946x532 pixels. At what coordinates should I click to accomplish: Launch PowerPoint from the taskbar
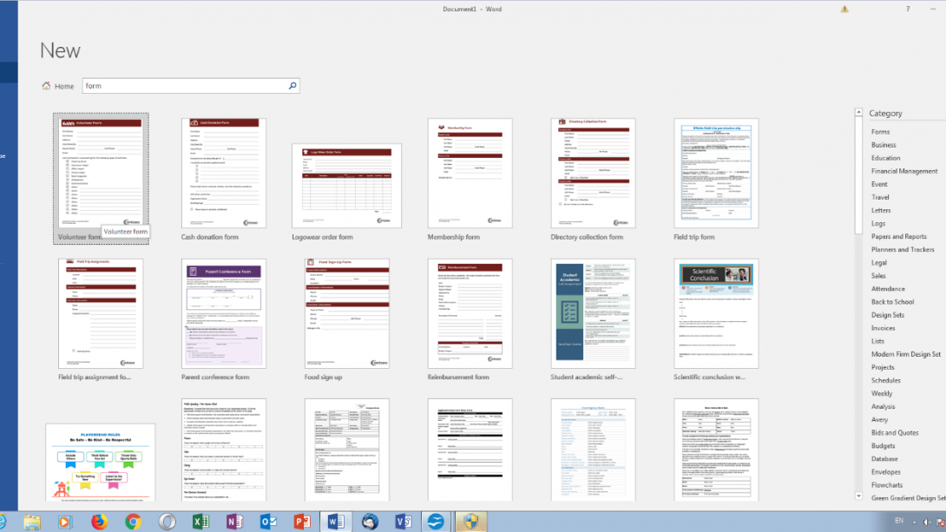301,522
